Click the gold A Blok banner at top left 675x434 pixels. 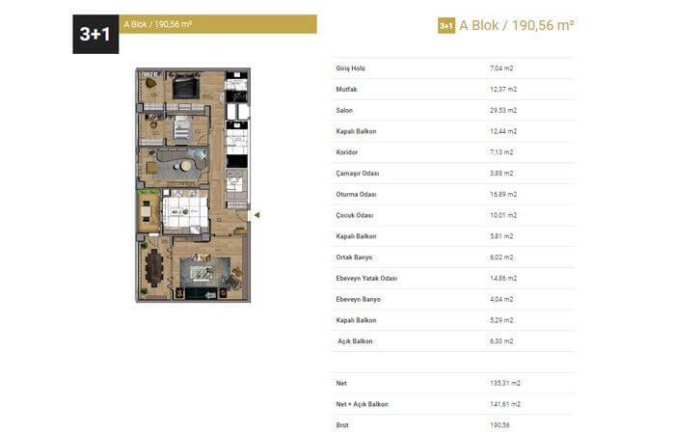218,24
